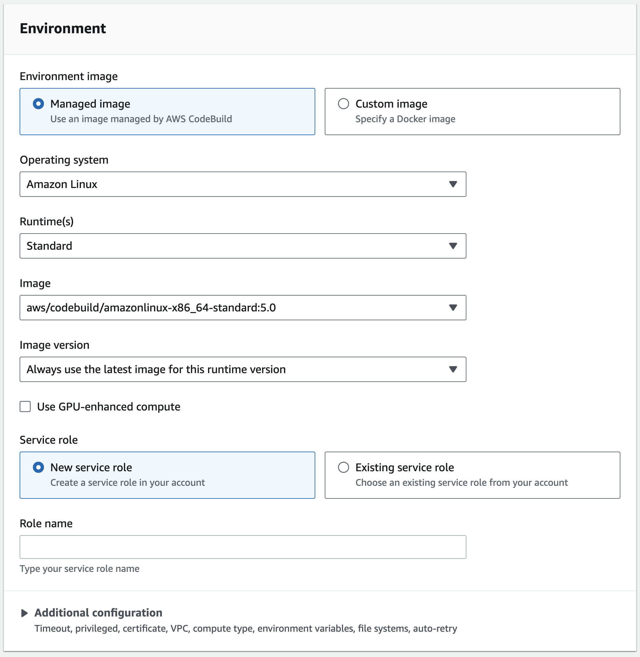This screenshot has width=640, height=657.
Task: Click the Create a service role description
Action: click(127, 483)
